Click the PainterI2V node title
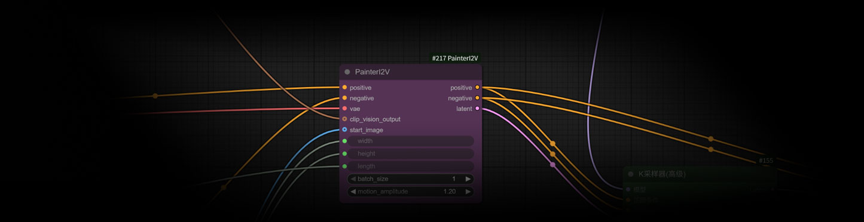 click(x=373, y=72)
